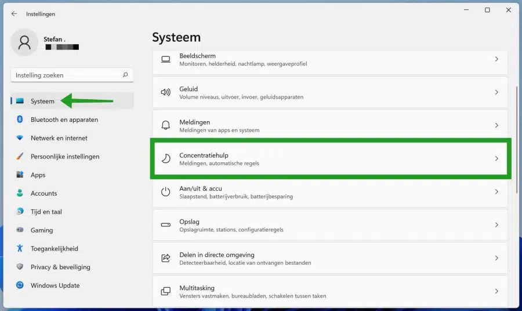Click the Privacy shield icon

[20, 267]
